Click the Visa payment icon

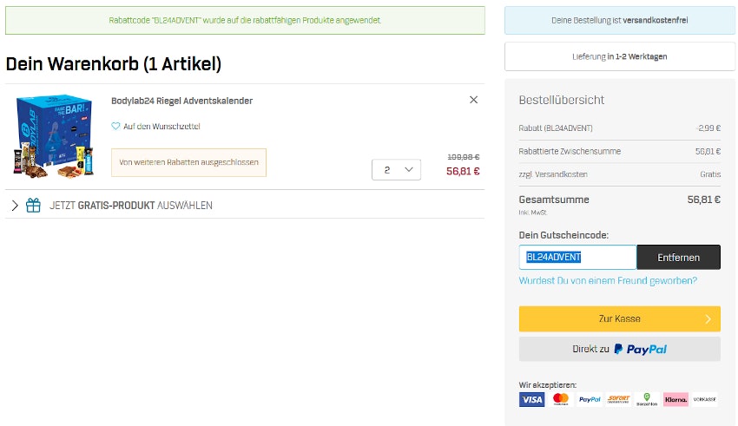click(x=532, y=400)
